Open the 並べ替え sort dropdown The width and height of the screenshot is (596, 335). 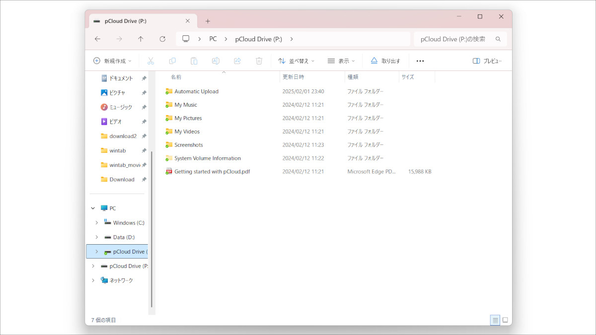tap(296, 61)
